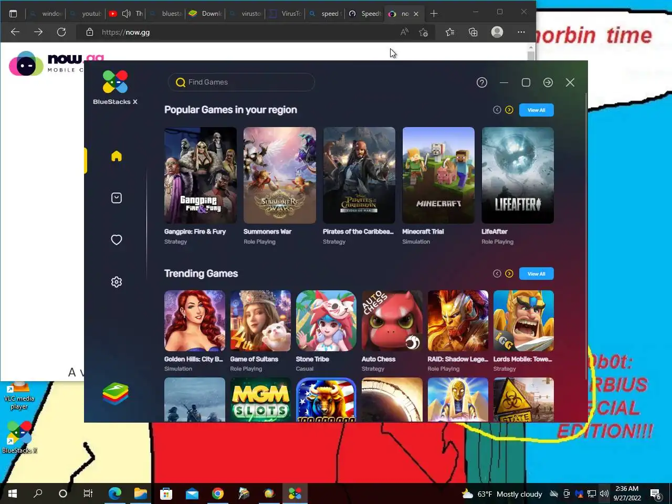Open Edge collections icon
The image size is (672, 504).
(473, 32)
